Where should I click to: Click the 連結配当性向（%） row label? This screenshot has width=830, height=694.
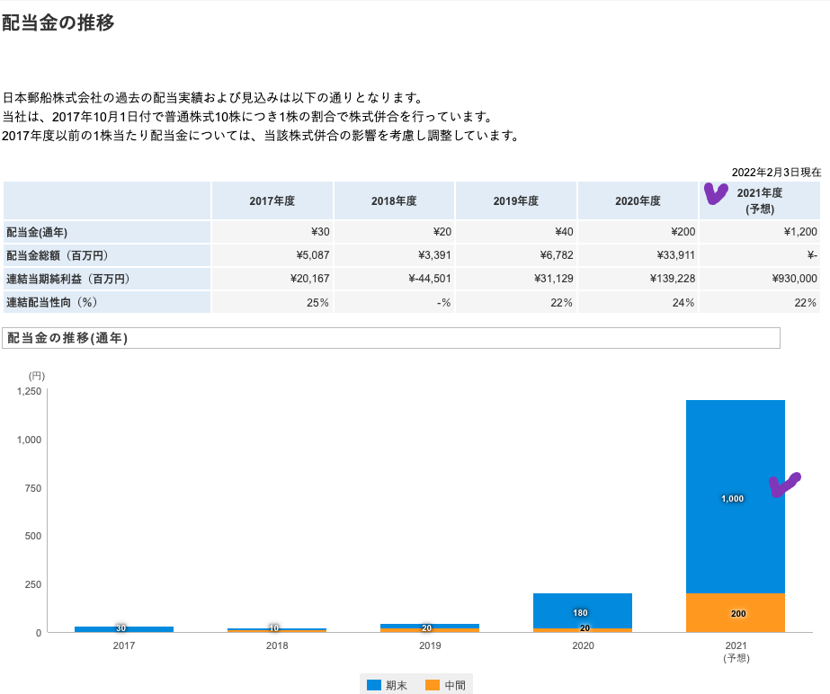coord(107,302)
